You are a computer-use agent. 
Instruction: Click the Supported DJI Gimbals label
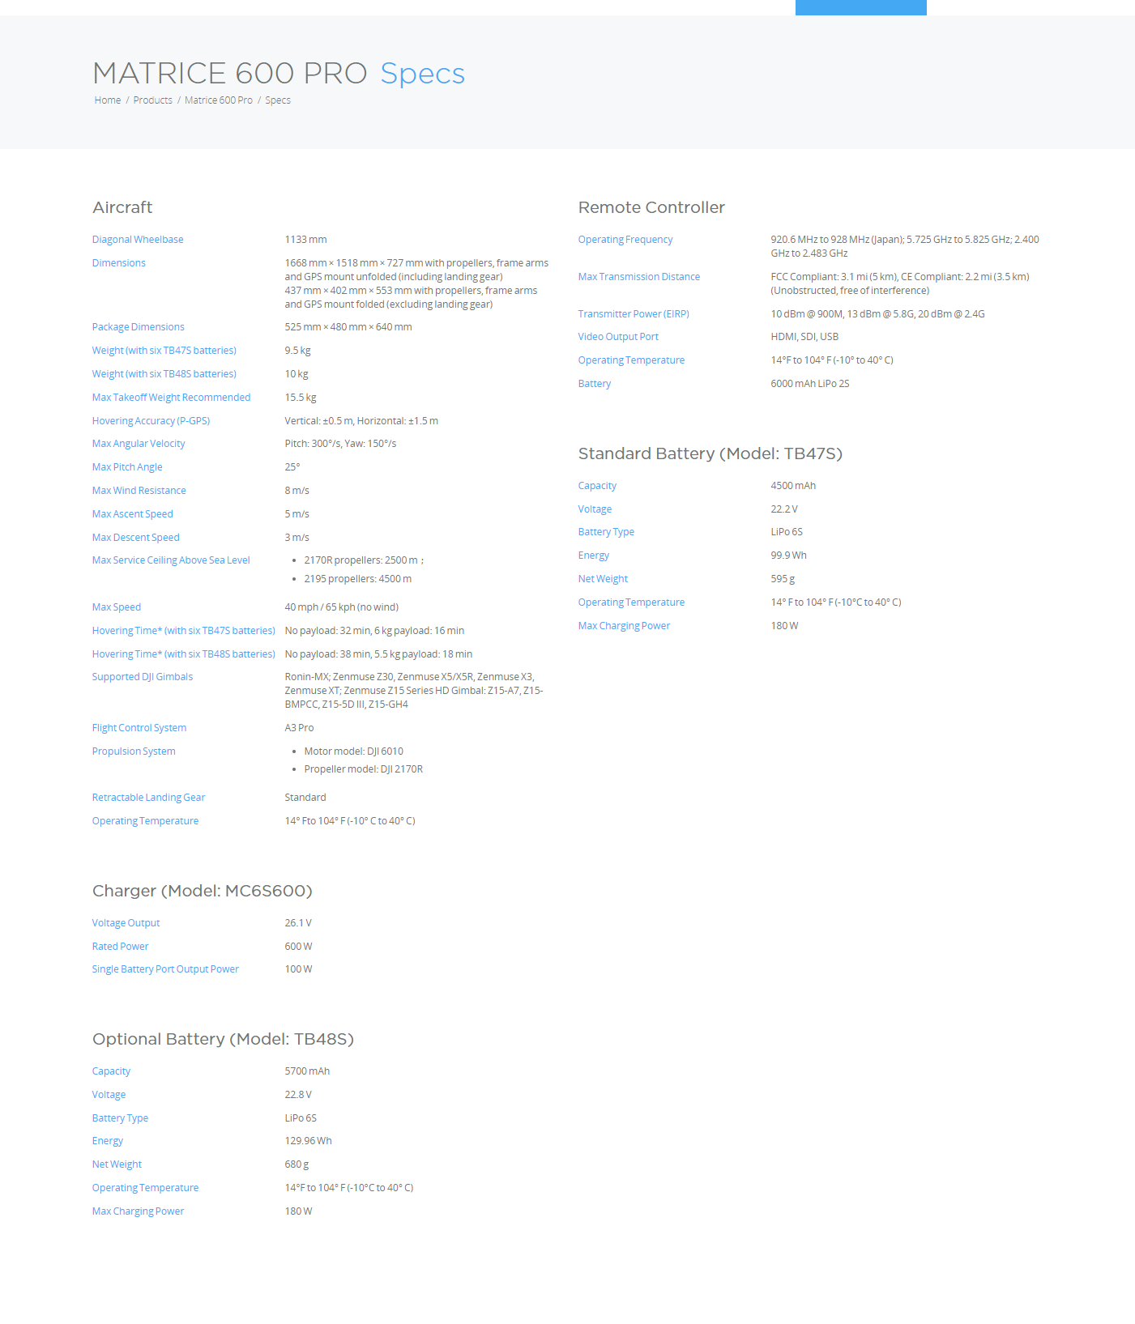tap(143, 677)
